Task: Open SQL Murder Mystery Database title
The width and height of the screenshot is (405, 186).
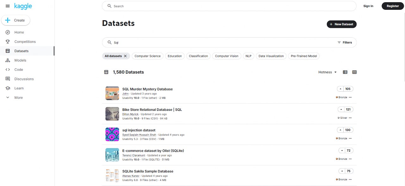Action: click(x=147, y=89)
